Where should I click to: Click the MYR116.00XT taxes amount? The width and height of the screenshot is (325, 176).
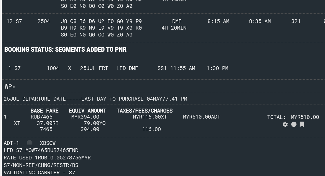150,117
